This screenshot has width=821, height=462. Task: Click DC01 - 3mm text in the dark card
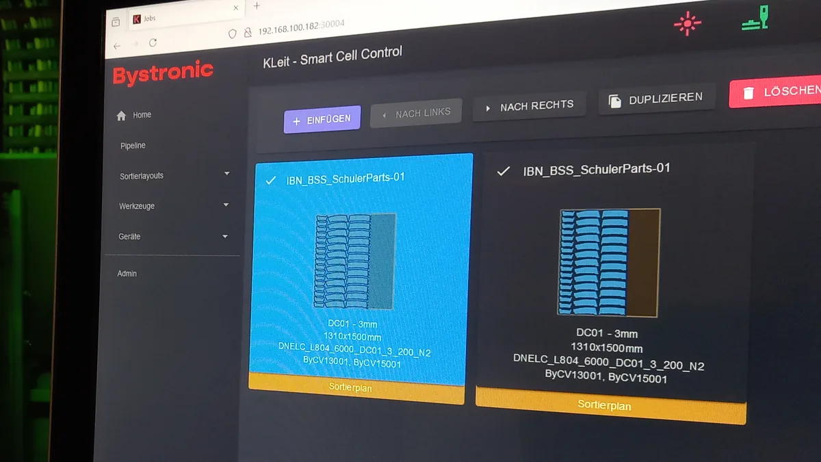(x=607, y=333)
